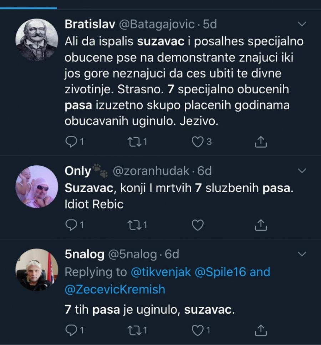Expand the menu arrow on Only's tweet
Screen dimensions: 321x345
tap(302, 171)
